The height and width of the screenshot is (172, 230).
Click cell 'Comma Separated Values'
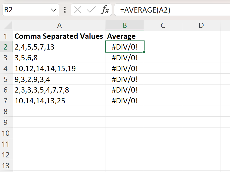pyautogui.click(x=59, y=36)
